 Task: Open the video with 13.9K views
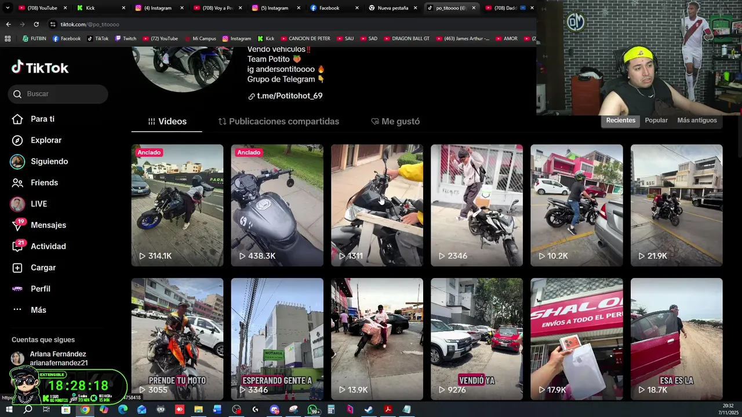[x=377, y=339]
